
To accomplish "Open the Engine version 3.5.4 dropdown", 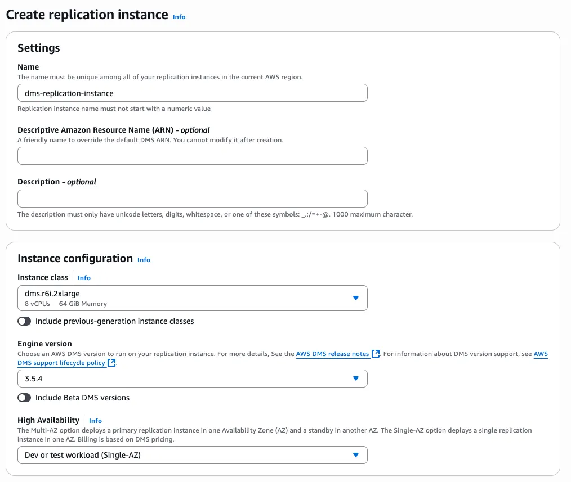I will pos(192,379).
